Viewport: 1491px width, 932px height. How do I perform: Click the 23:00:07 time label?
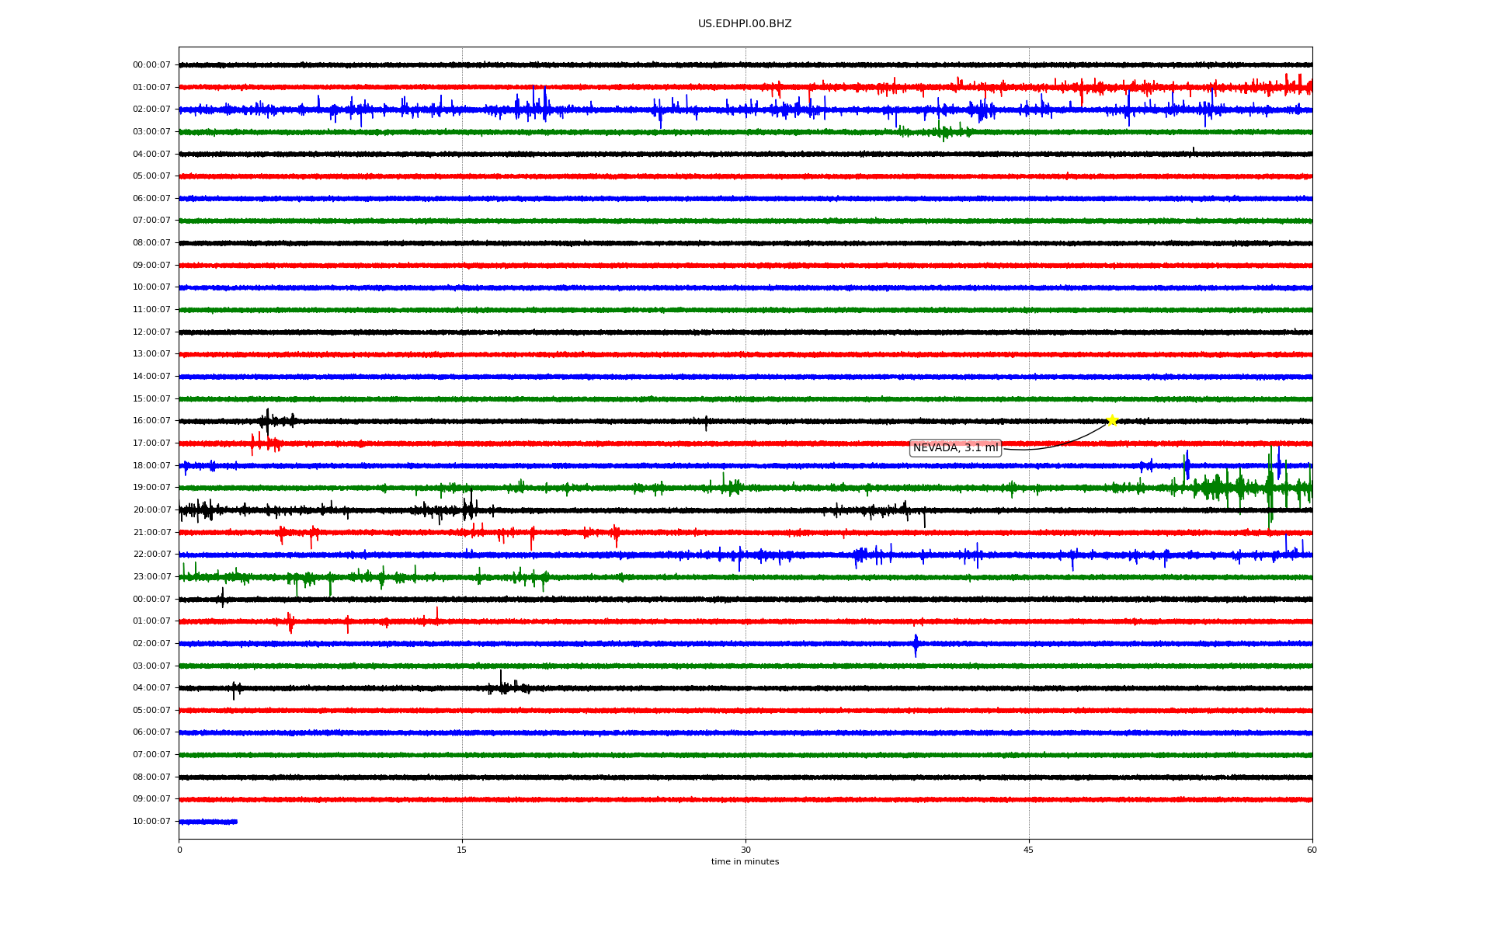coord(151,577)
